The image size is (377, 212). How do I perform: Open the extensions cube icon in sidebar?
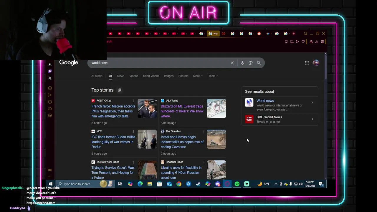[x=50, y=108]
